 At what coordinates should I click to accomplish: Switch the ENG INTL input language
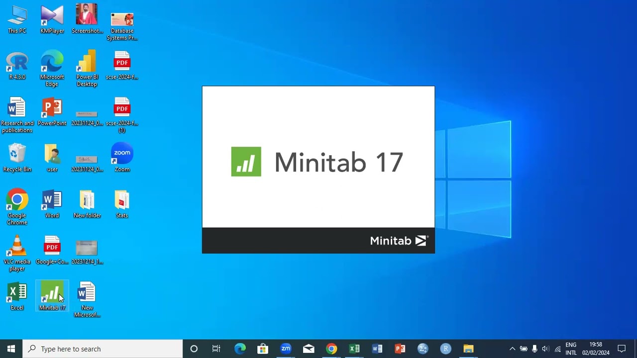(x=571, y=349)
